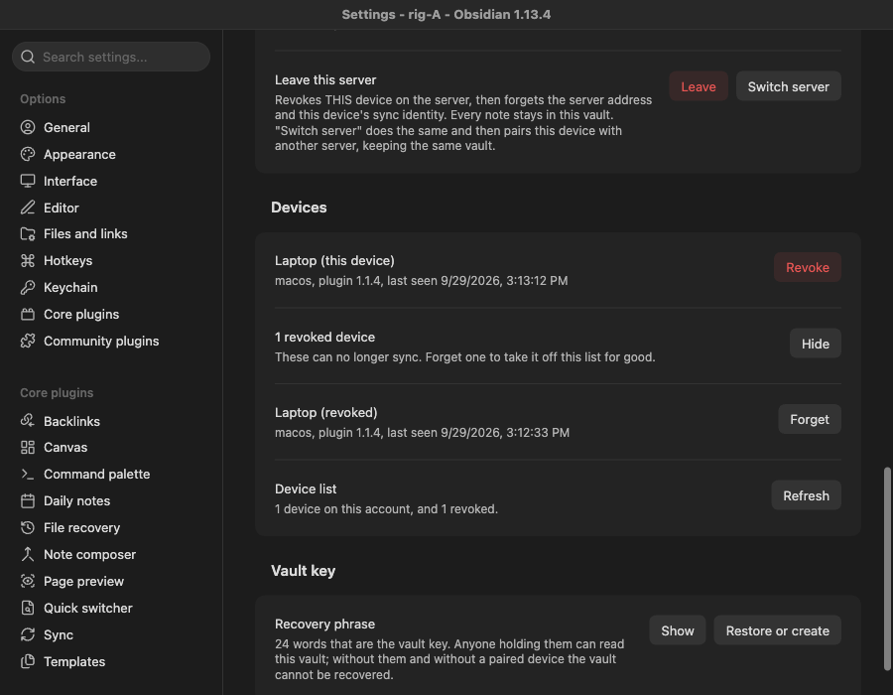Click the Hotkeys command-key icon
The height and width of the screenshot is (695, 893).
click(x=28, y=260)
